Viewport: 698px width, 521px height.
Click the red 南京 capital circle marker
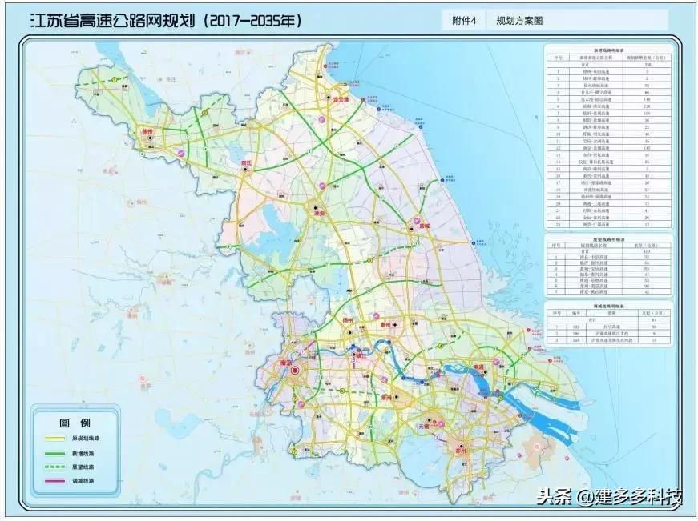pyautogui.click(x=295, y=370)
